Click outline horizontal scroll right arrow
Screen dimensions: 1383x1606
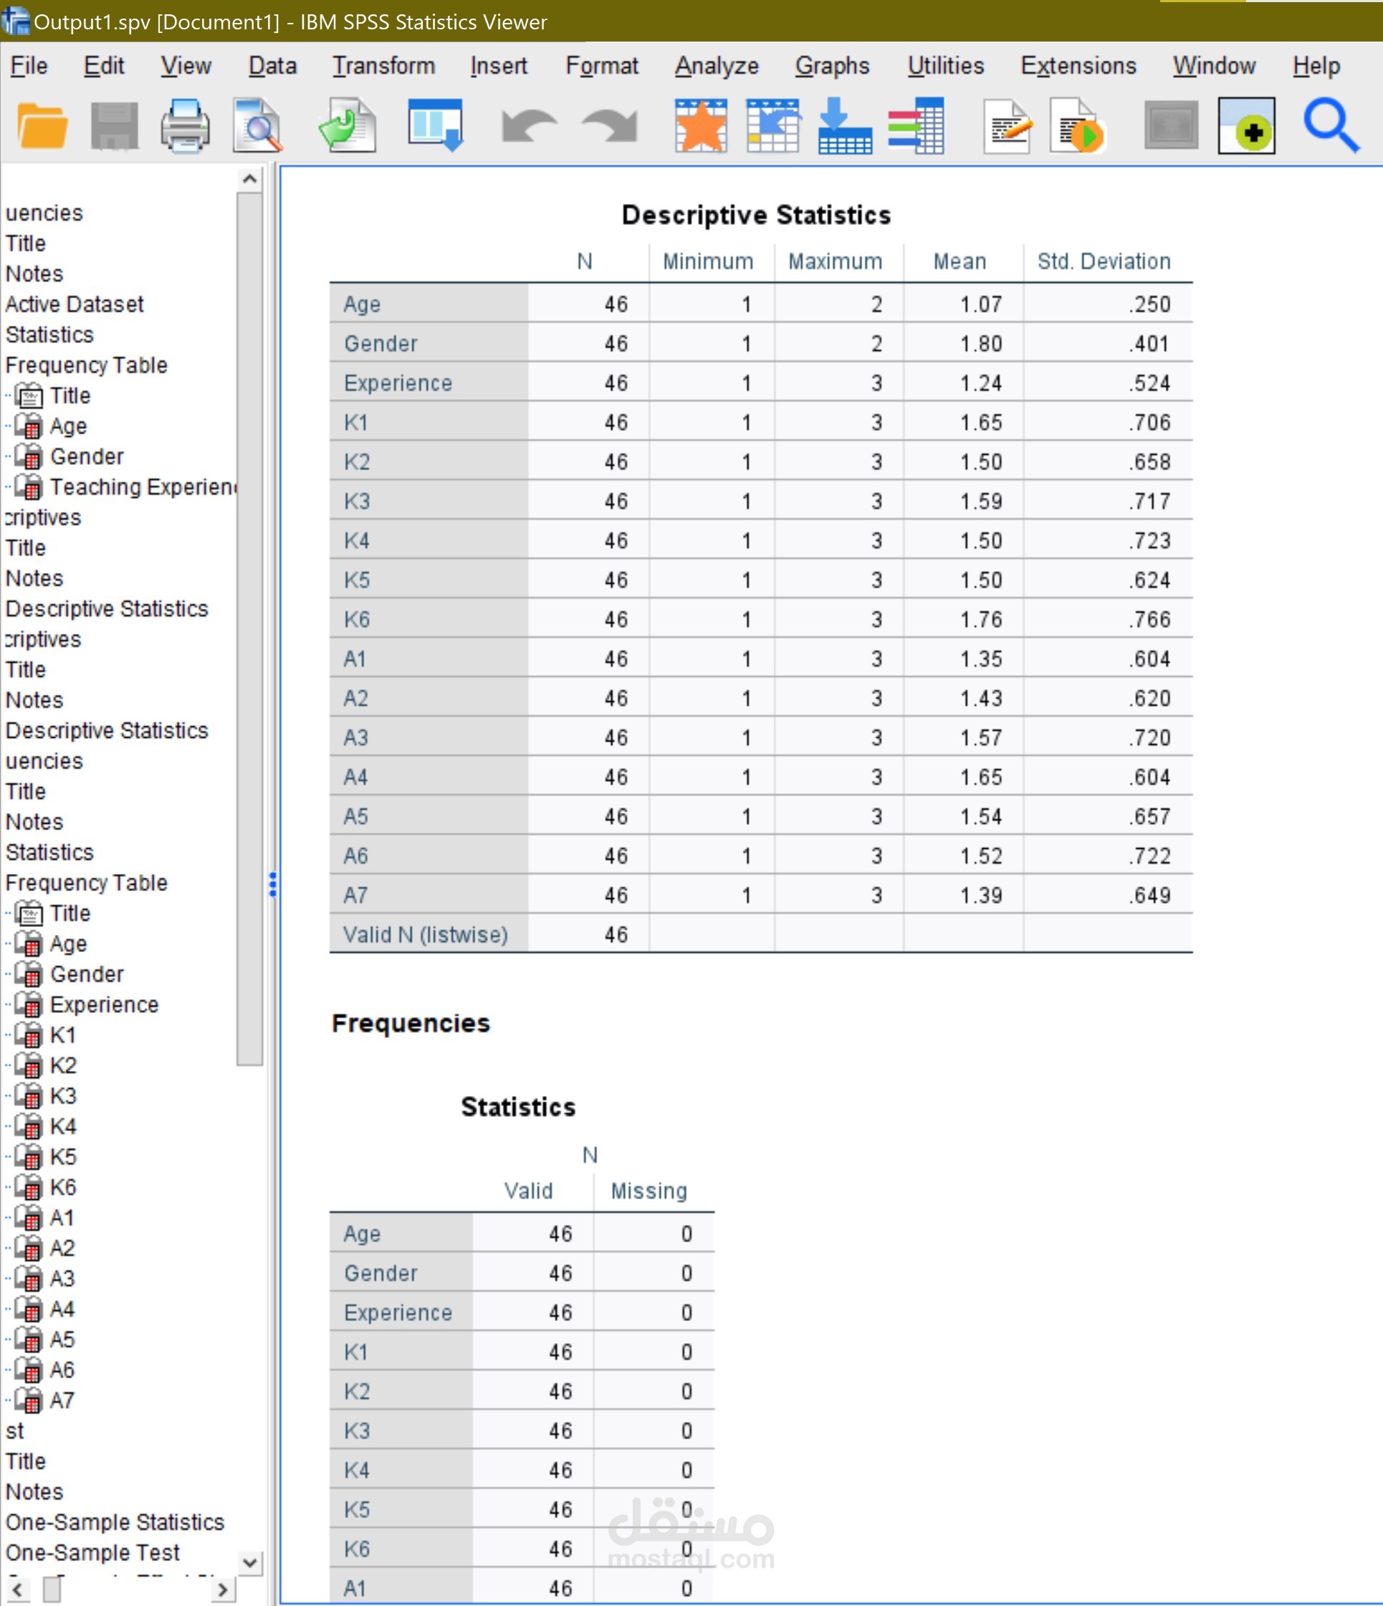(x=222, y=1590)
